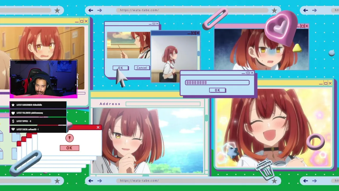339x191 pixels.
Task: Close the walking girl window
Action: pyautogui.click(x=198, y=33)
